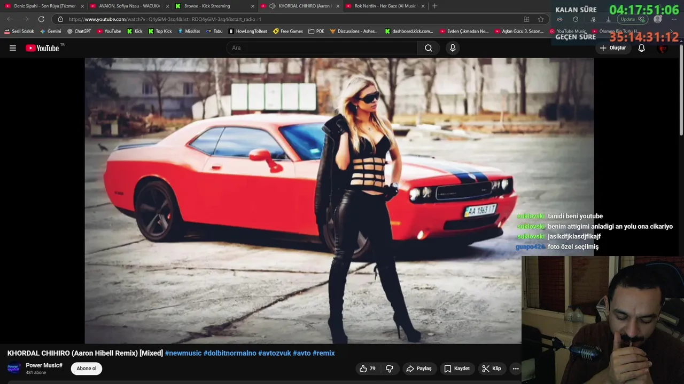Viewport: 684px width, 384px height.
Task: Open the Free Games bookmark
Action: coord(287,31)
